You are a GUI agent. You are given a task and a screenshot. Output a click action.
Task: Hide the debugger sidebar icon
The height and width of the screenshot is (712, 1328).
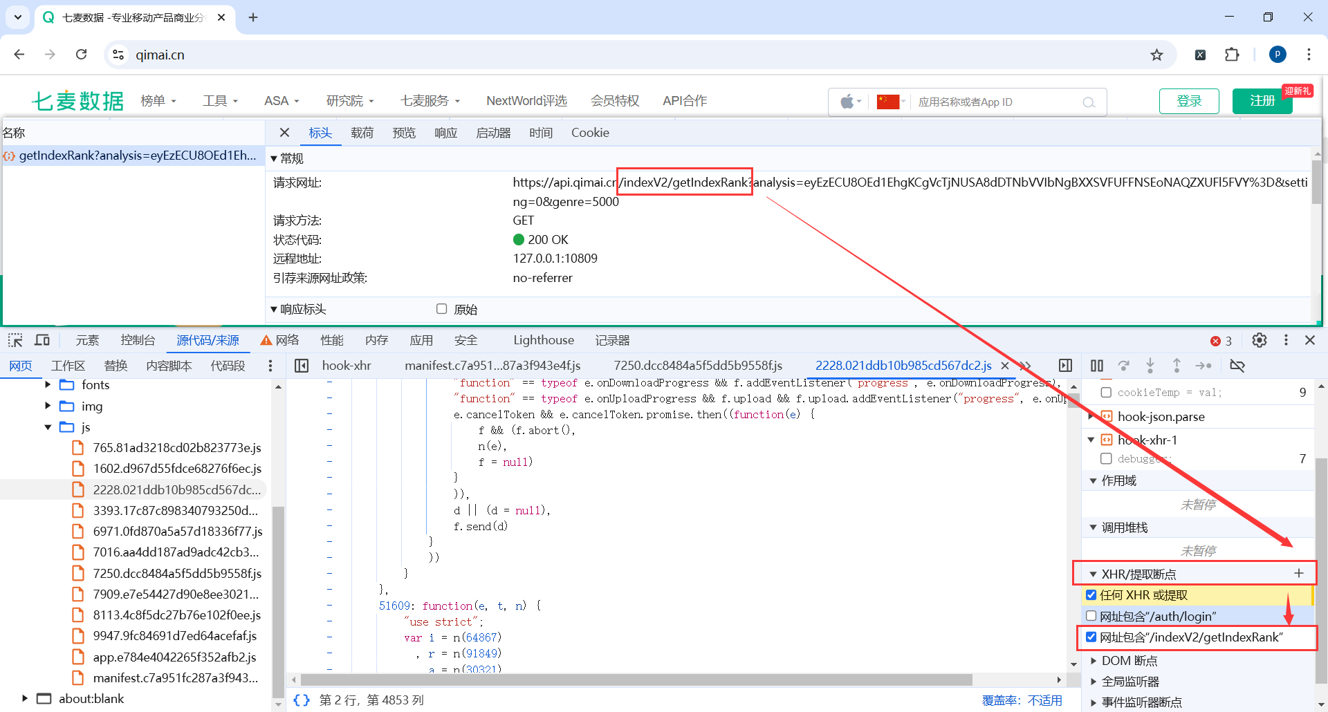point(1065,366)
